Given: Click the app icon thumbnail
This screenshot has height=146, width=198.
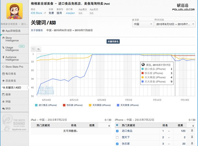Looking at the screenshot, I should tap(15, 11).
